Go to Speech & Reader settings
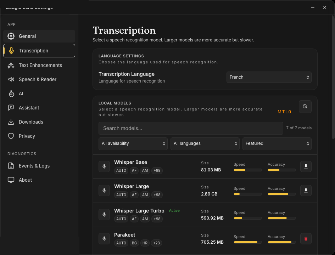The image size is (335, 255). click(x=39, y=79)
